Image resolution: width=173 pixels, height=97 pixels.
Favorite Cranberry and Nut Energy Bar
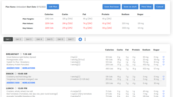coord(164,77)
